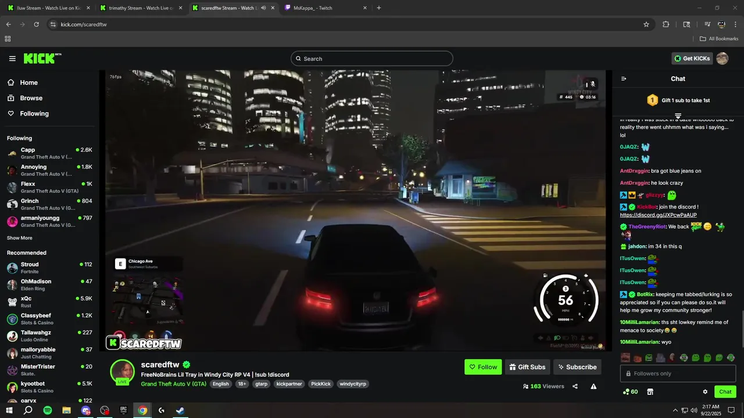Open the channel points shop icon

(650, 392)
